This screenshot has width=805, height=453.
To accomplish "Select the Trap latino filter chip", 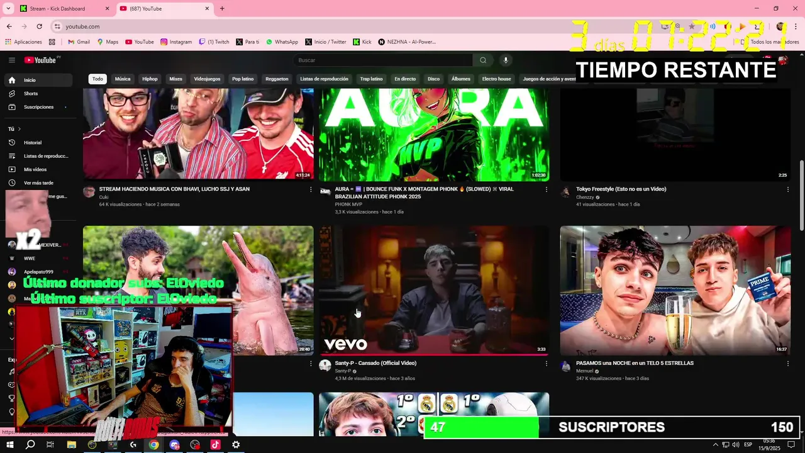I will click(x=371, y=79).
